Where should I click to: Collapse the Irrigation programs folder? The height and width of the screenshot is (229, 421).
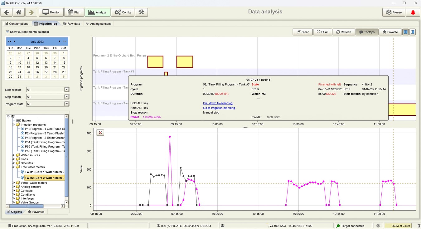pos(13,125)
